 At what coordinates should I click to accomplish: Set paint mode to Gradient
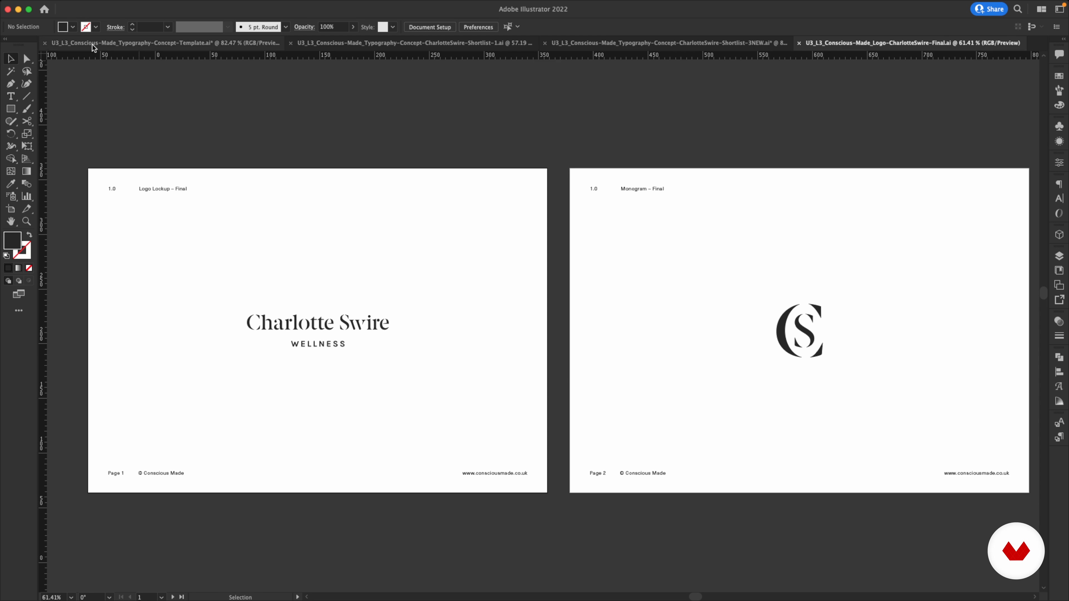tap(19, 268)
